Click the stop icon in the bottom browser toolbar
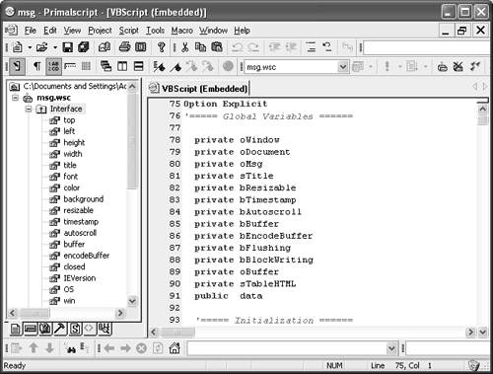This screenshot has width=493, height=374. (142, 348)
